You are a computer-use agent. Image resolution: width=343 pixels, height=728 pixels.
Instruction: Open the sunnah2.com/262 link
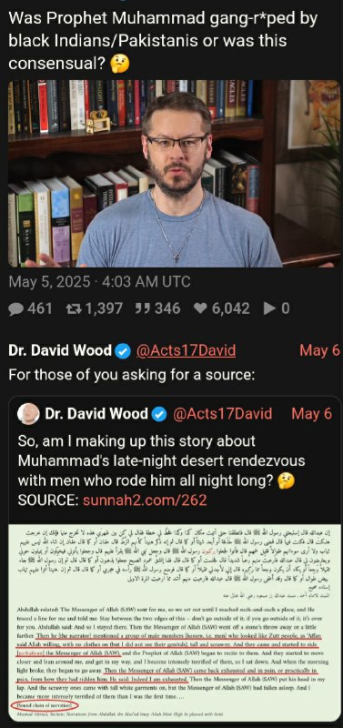[x=145, y=500]
